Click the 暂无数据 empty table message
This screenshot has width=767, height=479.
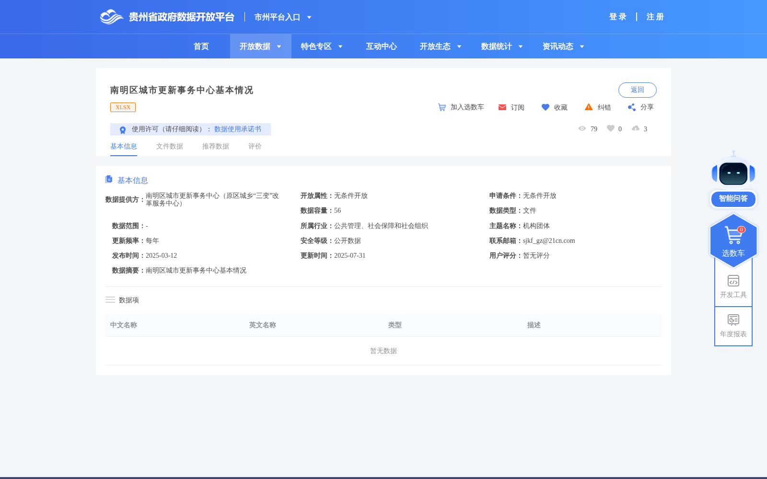[383, 351]
